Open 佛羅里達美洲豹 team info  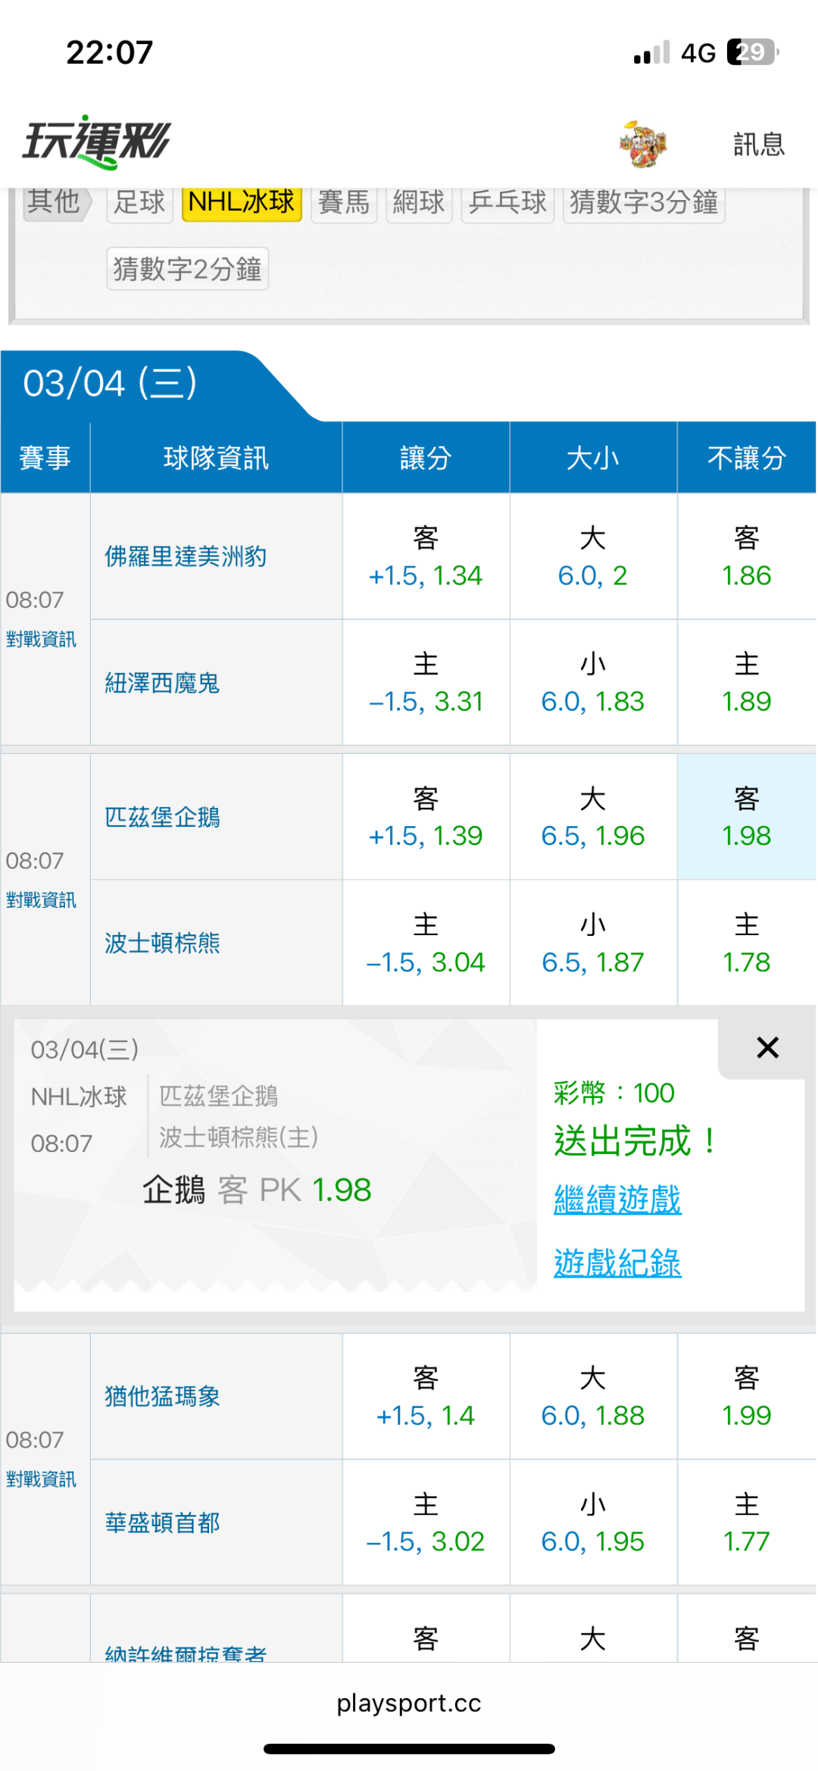186,557
